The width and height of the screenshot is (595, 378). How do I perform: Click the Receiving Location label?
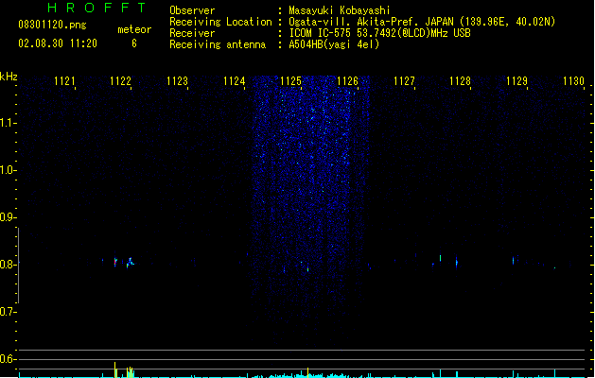(x=220, y=22)
